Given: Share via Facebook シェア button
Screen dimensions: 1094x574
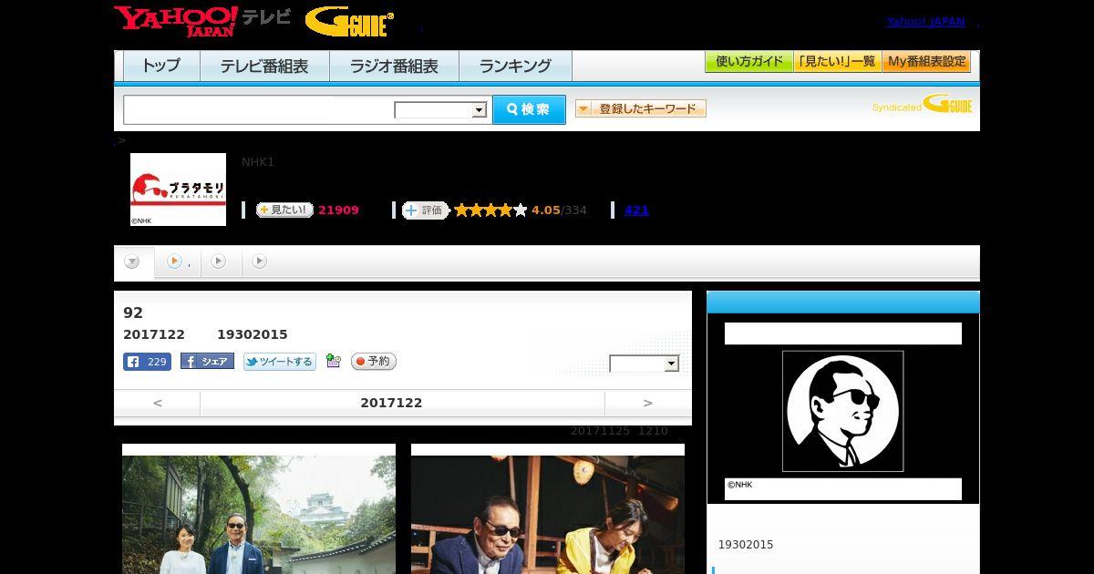Looking at the screenshot, I should [x=207, y=361].
